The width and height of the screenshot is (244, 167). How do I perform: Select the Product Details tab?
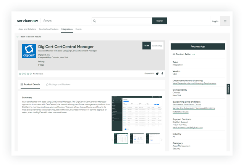click(x=30, y=84)
